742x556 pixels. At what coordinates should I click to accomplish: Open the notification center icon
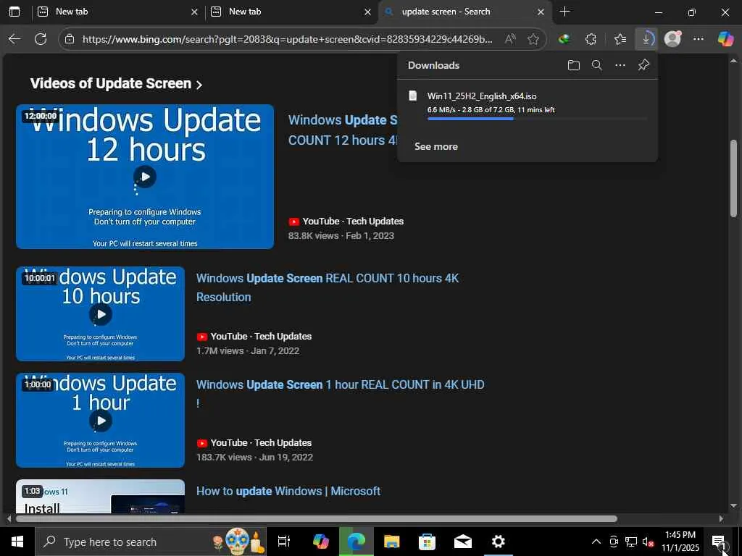pyautogui.click(x=718, y=542)
